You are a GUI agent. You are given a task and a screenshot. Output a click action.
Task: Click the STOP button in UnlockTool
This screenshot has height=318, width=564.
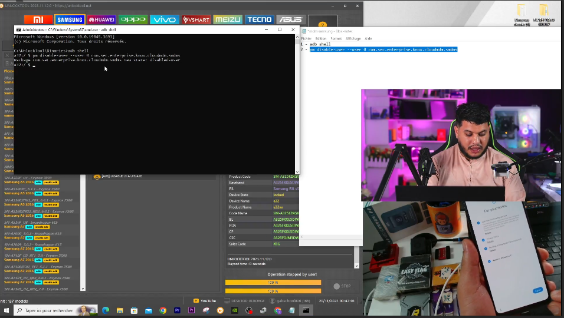point(342,286)
